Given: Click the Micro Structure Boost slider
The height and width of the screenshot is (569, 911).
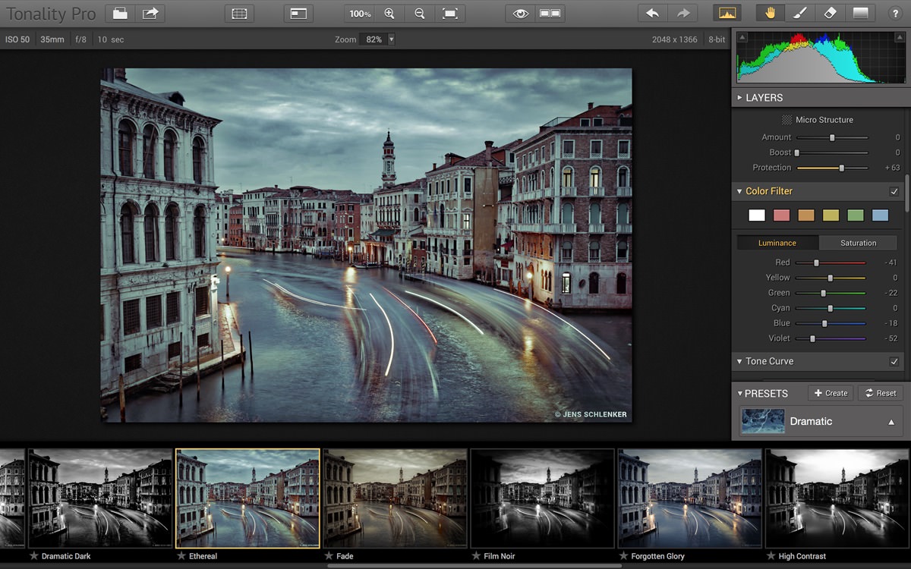Looking at the screenshot, I should click(832, 152).
